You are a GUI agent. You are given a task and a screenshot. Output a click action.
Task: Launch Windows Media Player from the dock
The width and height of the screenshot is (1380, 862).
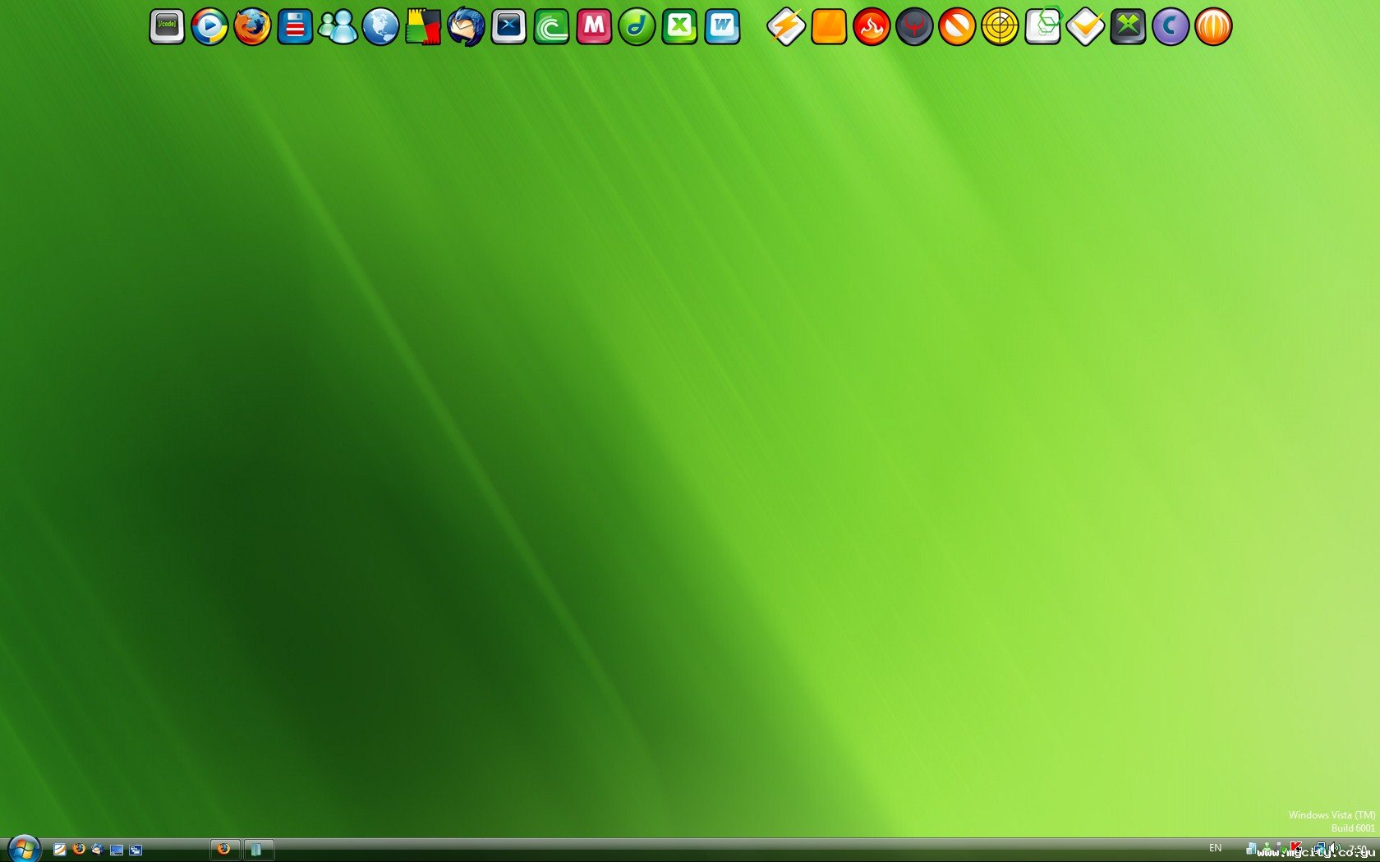209,26
